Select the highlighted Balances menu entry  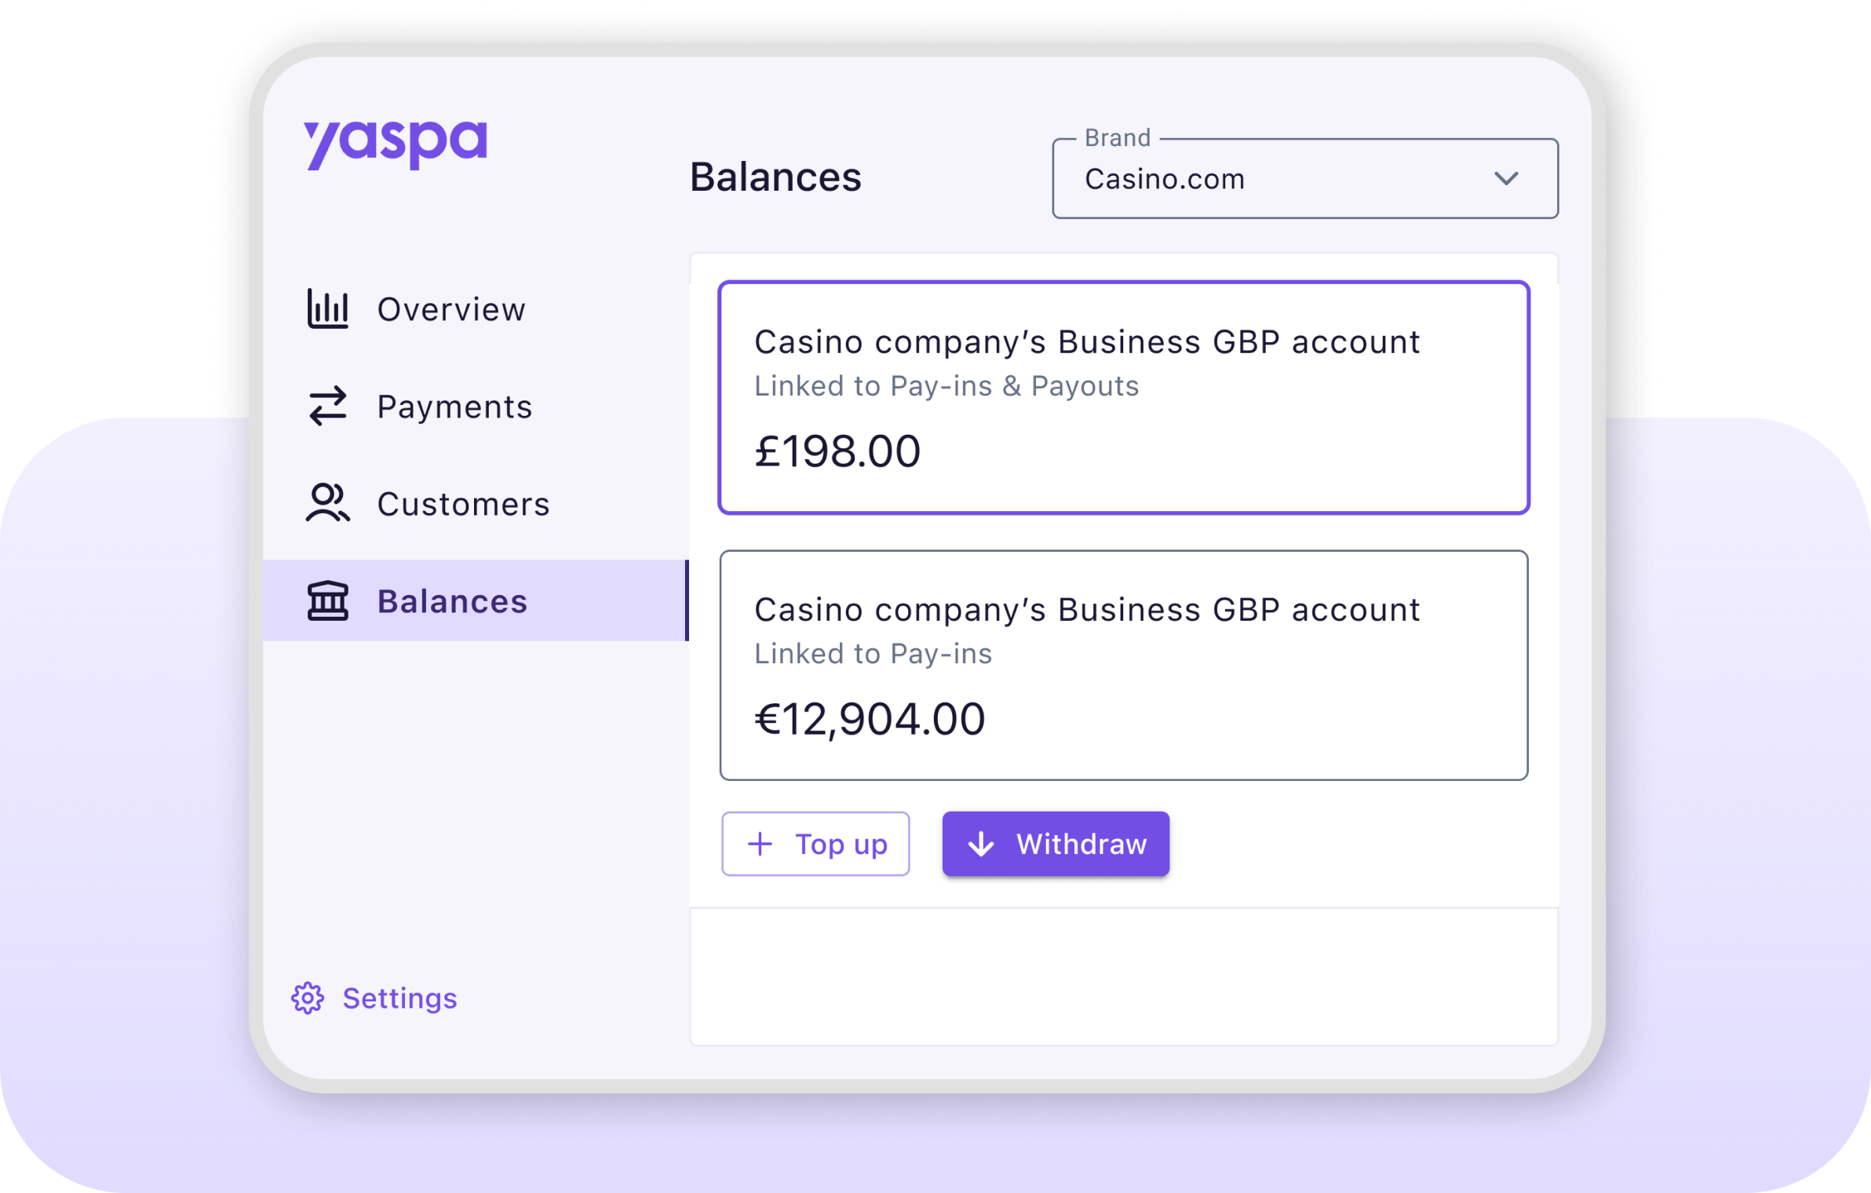pyautogui.click(x=453, y=601)
